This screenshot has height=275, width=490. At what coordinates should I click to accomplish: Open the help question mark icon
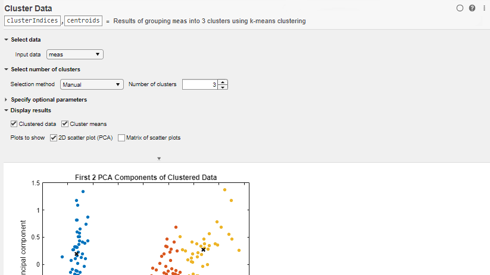[472, 8]
